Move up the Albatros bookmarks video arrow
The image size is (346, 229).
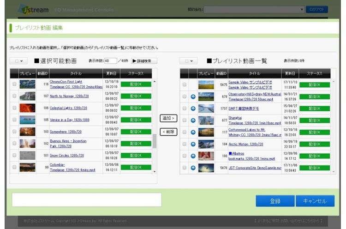tap(193, 156)
